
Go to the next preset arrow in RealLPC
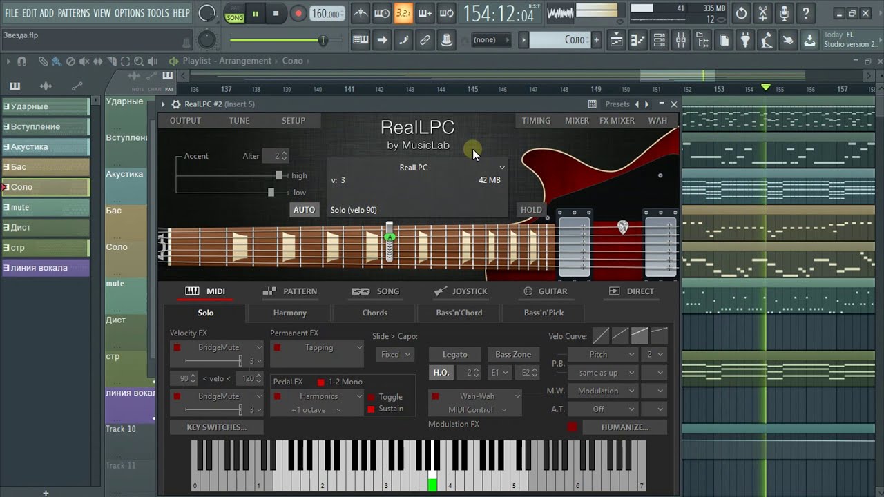646,104
